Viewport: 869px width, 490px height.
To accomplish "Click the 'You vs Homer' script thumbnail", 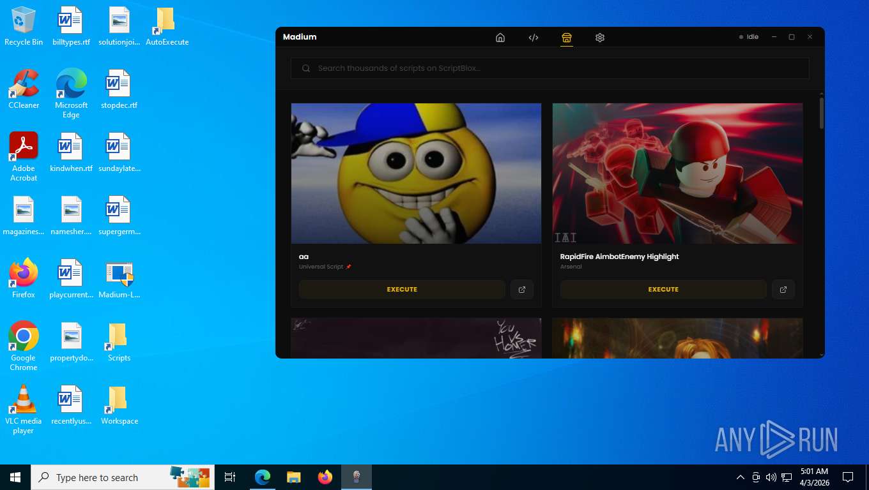I will (x=416, y=338).
